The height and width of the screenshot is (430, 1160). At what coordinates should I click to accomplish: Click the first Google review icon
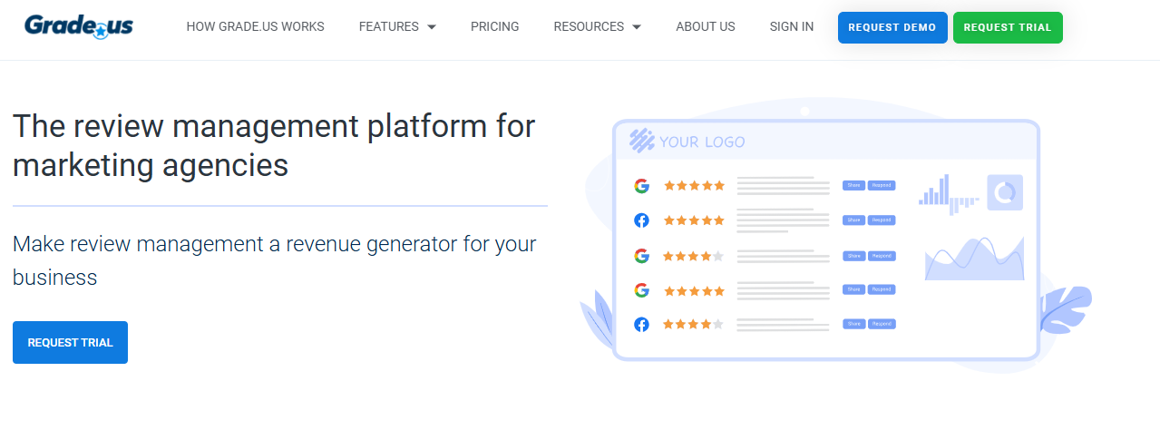641,186
